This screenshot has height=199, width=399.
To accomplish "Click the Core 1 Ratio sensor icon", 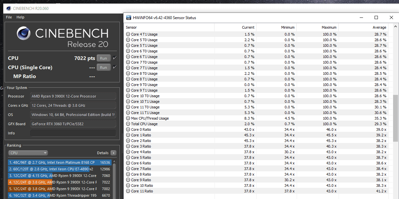I will [x=128, y=135].
